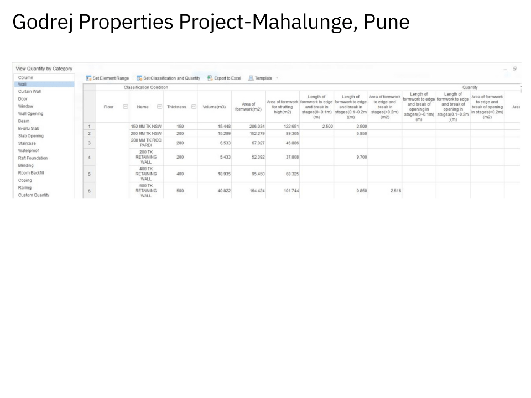
Task: Click the value 9.700
Action: pos(362,157)
